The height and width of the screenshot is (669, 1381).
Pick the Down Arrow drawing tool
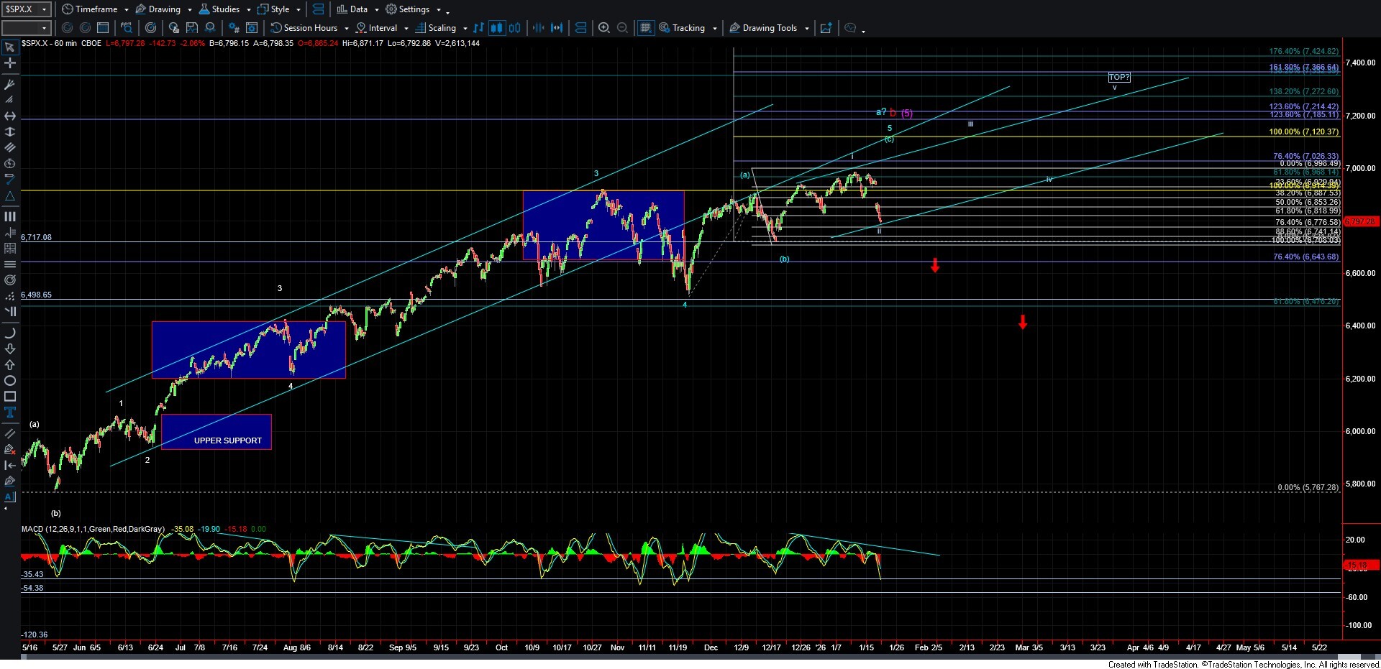click(10, 349)
